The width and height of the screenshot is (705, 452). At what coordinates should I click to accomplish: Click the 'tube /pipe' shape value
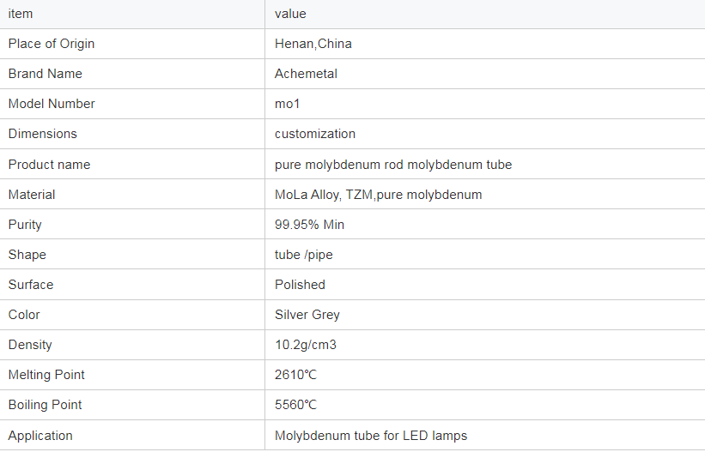(x=303, y=255)
